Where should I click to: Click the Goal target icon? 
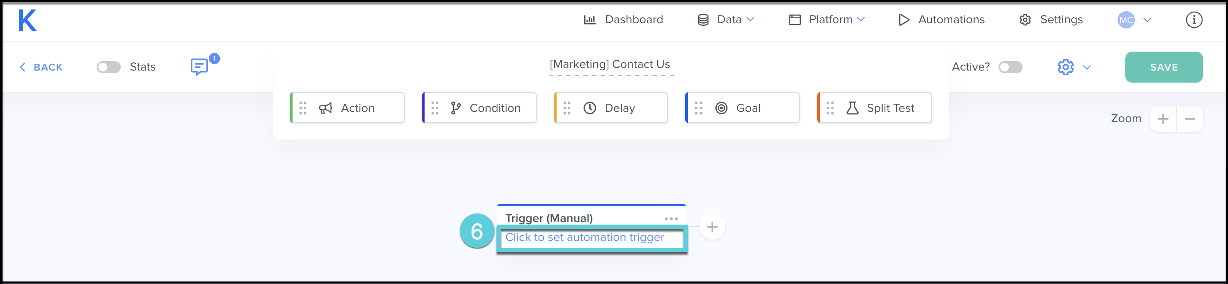coord(721,108)
